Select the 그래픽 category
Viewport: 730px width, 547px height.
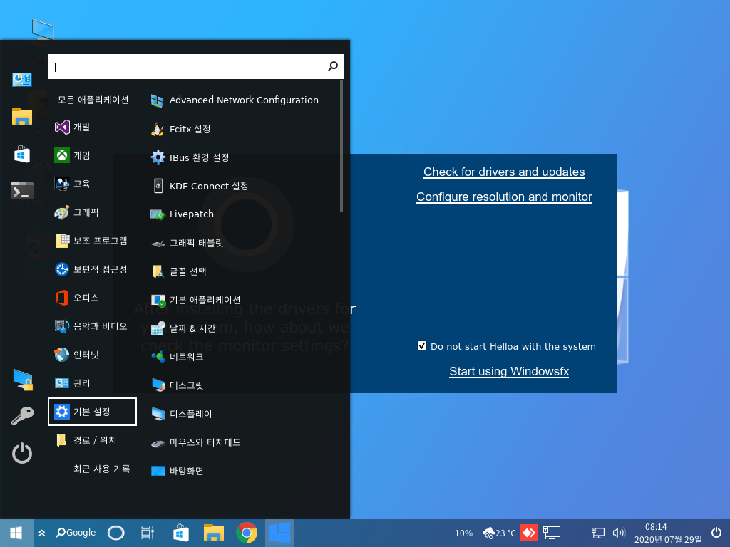coord(77,212)
